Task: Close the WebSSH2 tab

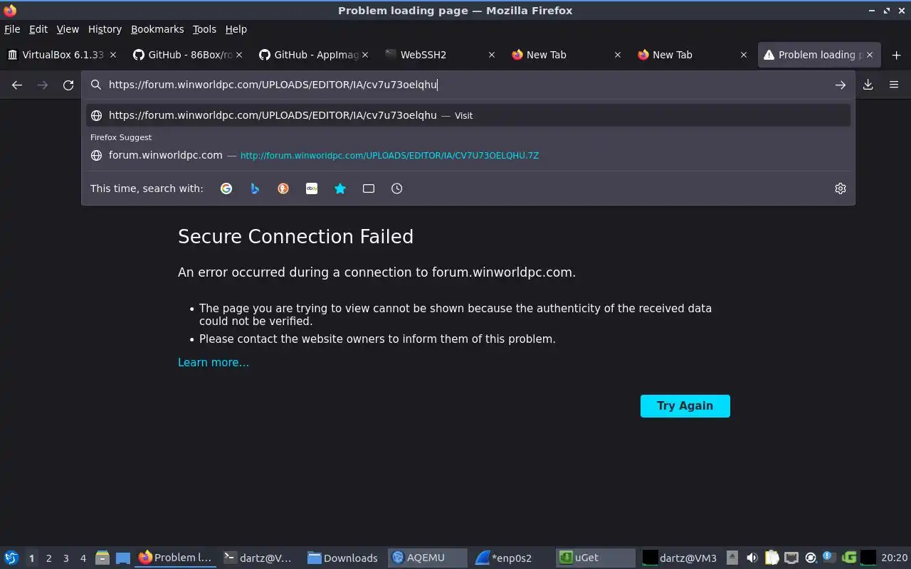Action: click(491, 55)
